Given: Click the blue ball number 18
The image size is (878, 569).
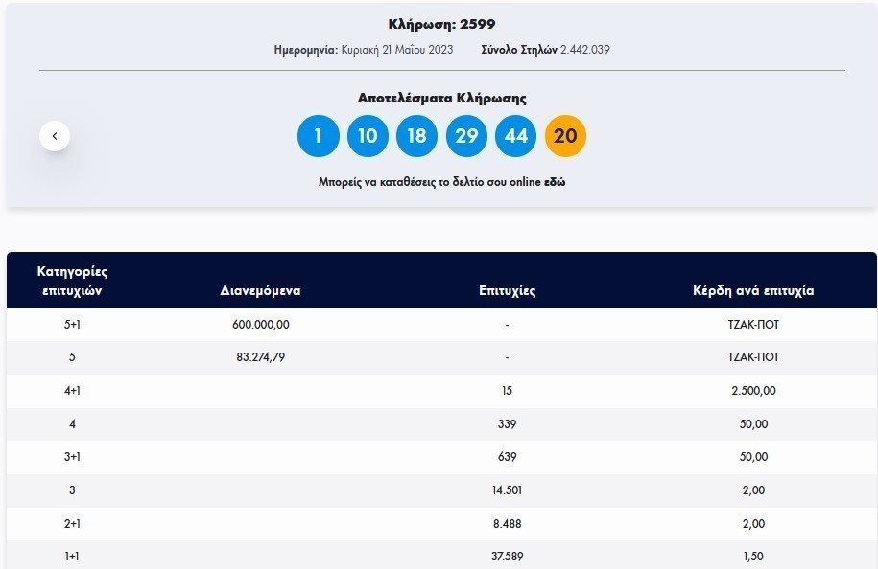Looking at the screenshot, I should (x=416, y=136).
